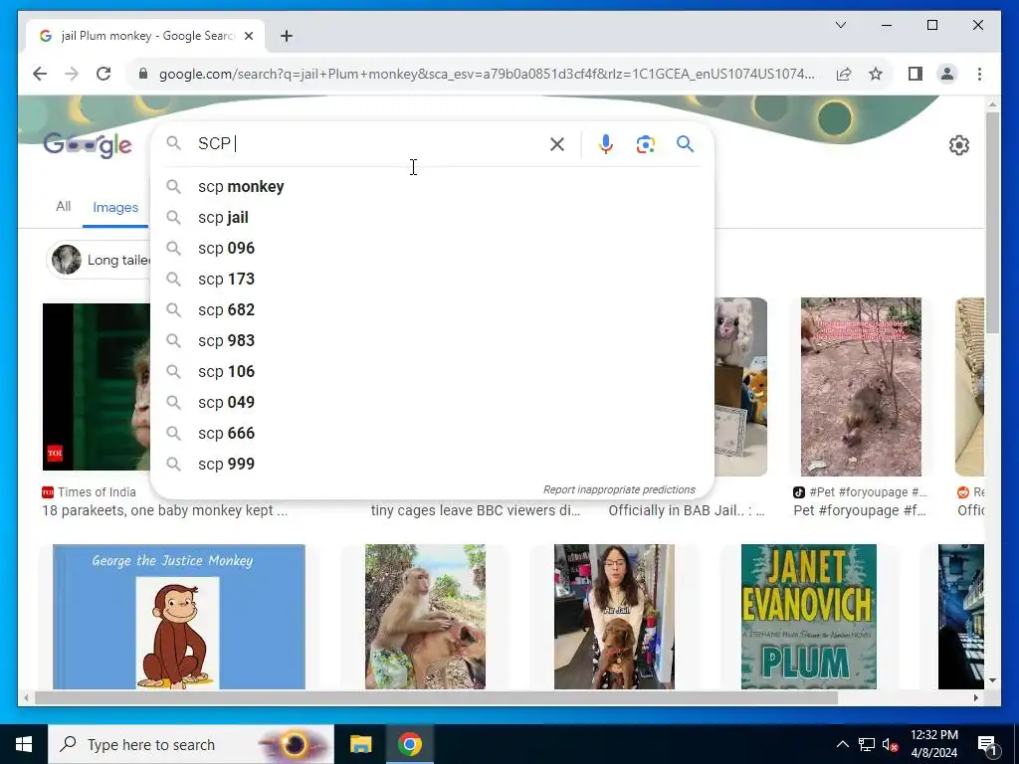Open the monkey with dog image

(425, 617)
